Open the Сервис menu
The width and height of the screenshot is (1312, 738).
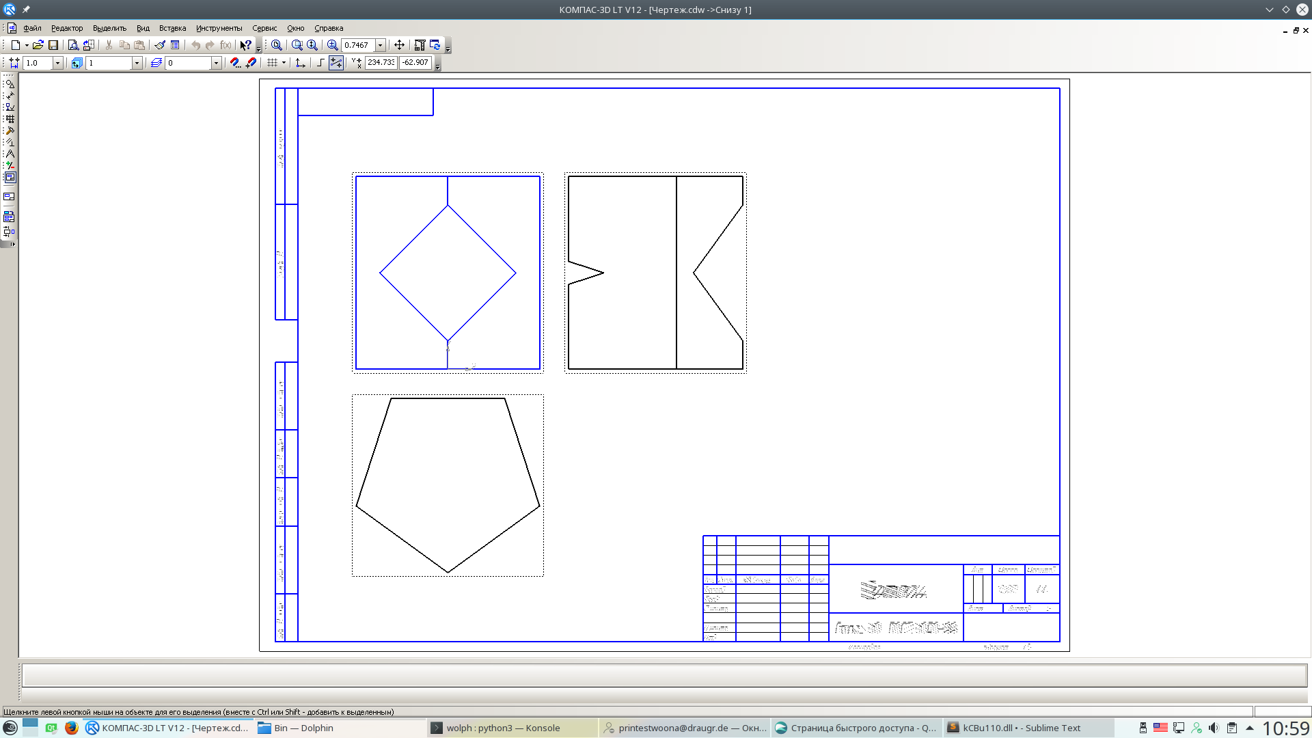coord(264,28)
